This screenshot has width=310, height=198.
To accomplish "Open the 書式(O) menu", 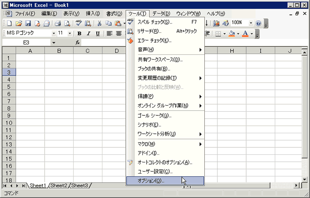I will point(114,14).
